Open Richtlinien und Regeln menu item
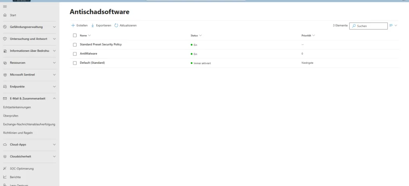The width and height of the screenshot is (409, 186). point(18,133)
